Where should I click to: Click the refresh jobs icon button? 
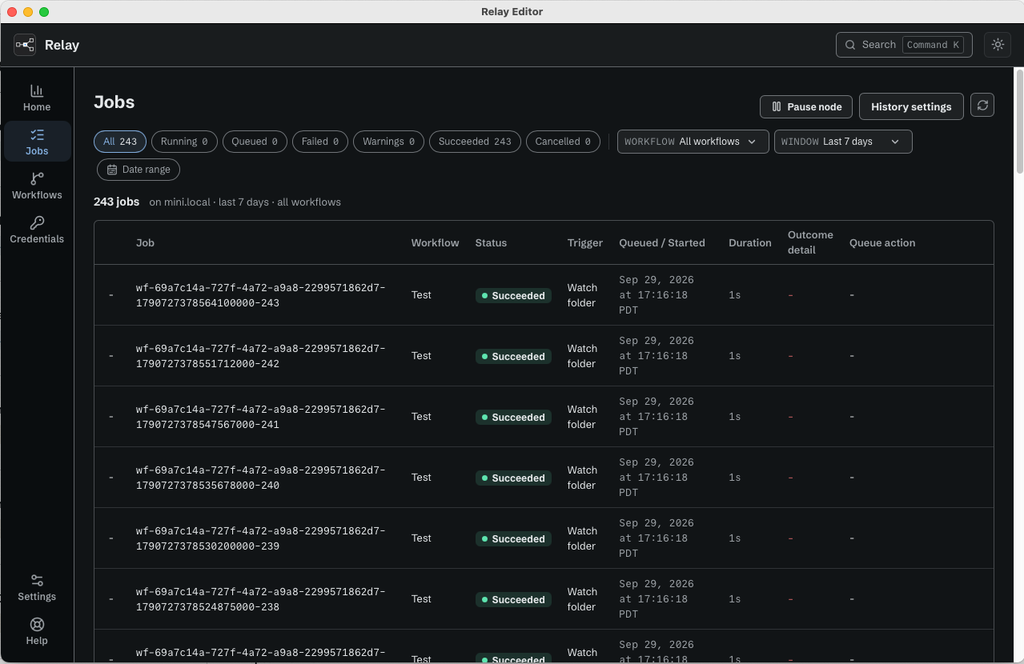click(982, 105)
